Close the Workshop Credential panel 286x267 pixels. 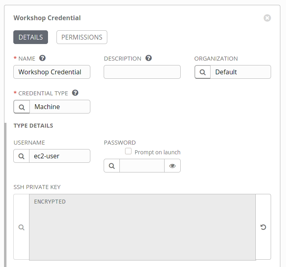point(267,18)
